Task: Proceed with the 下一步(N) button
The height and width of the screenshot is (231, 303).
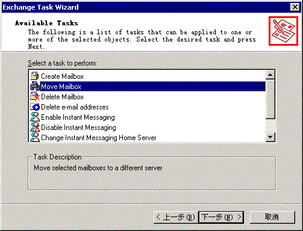Action: (221, 217)
